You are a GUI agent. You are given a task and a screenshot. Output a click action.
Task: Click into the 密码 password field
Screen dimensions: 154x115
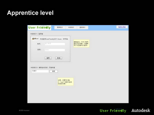click(x=55, y=50)
